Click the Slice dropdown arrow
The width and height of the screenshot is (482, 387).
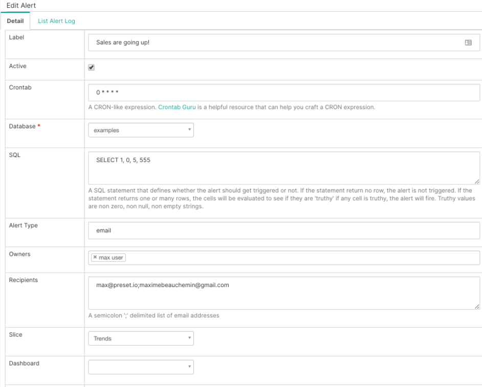[189, 338]
